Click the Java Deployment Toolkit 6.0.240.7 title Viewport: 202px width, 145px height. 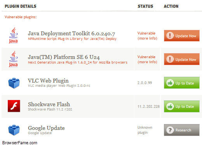coord(71,34)
